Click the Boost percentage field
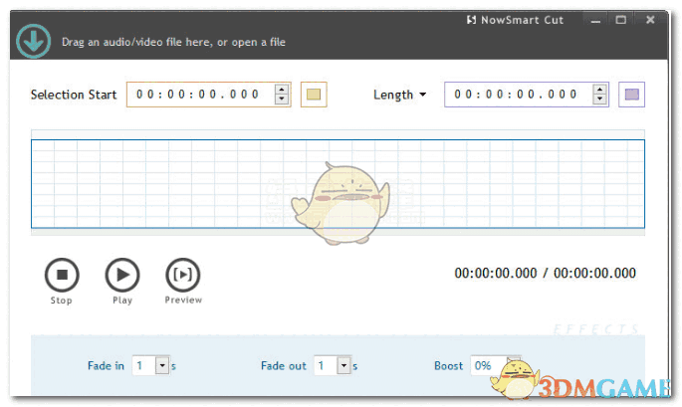The image size is (682, 407). (489, 365)
